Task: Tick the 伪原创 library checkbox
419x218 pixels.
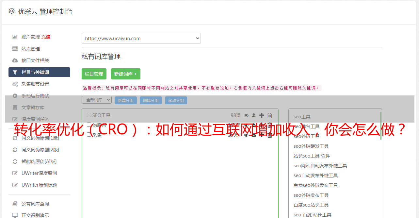Action: (89, 125)
